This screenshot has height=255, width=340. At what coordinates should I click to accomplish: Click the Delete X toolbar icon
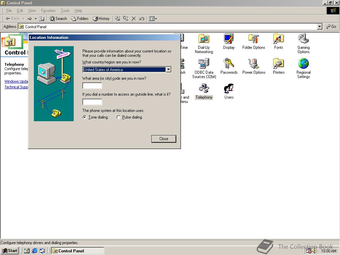click(x=134, y=19)
